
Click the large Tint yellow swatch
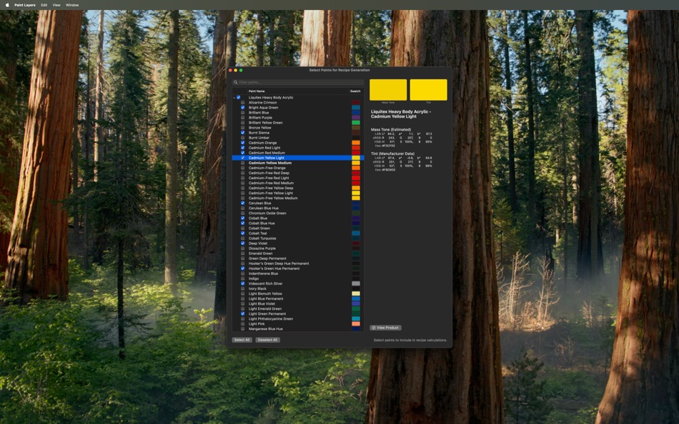[x=428, y=90]
